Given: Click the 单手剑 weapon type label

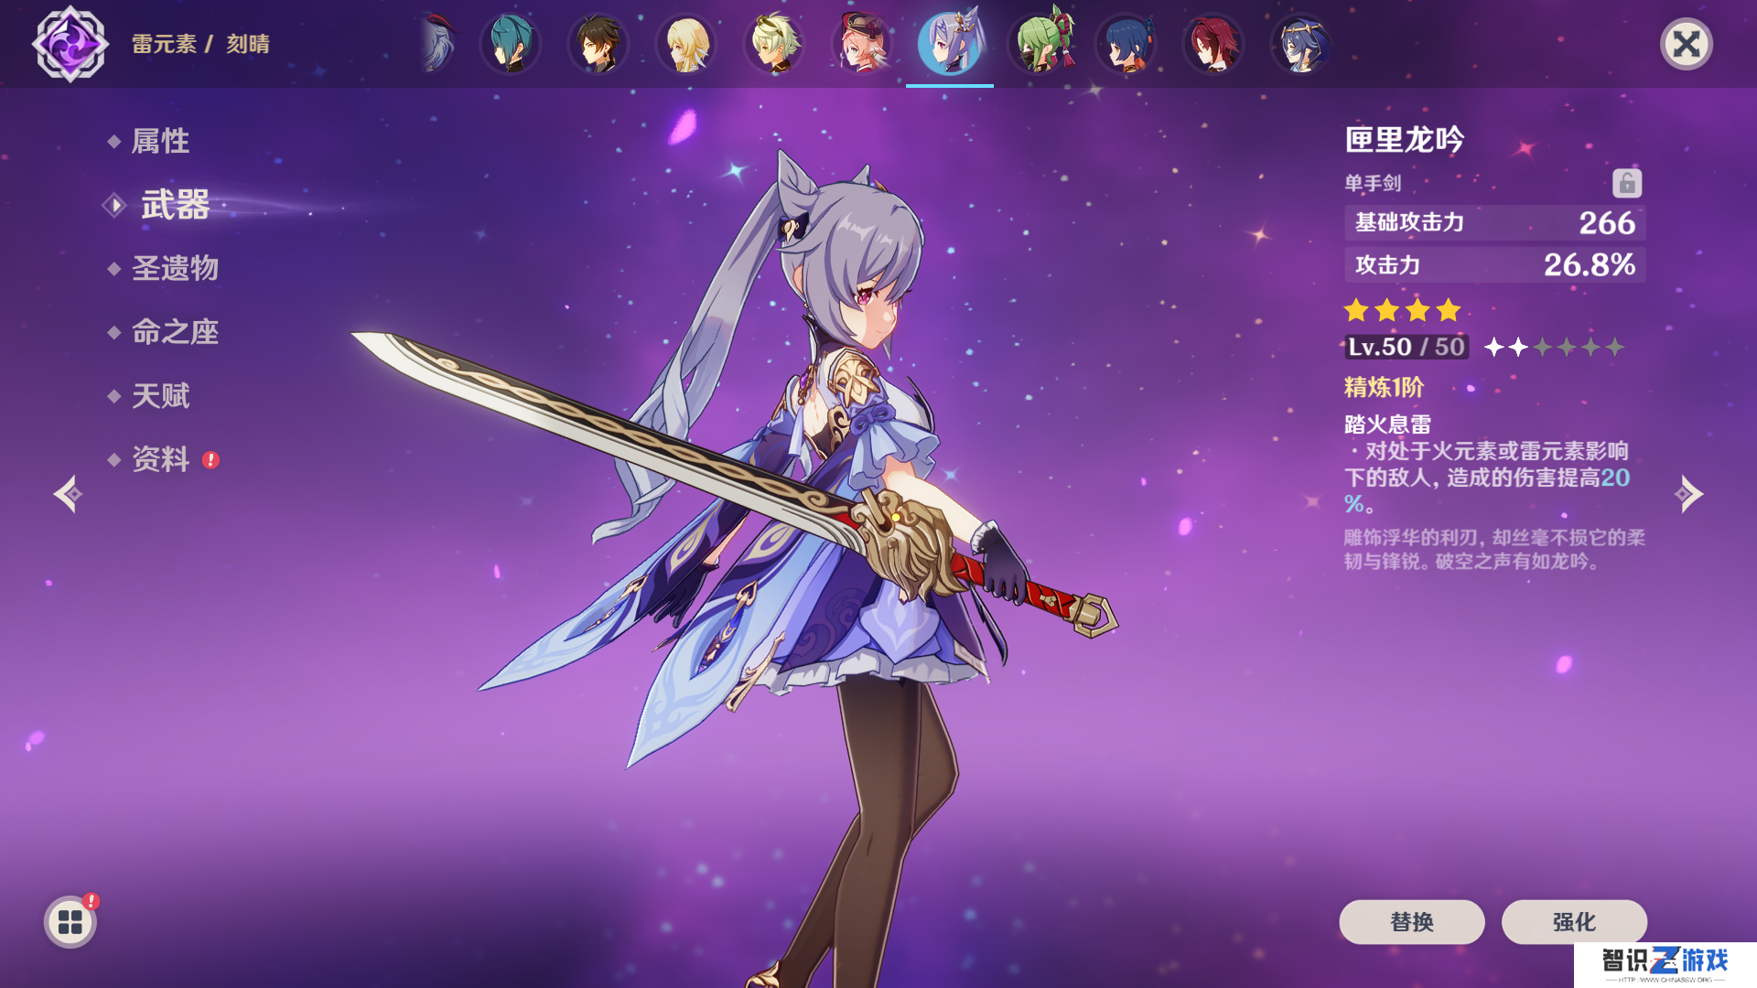Looking at the screenshot, I should (x=1373, y=183).
